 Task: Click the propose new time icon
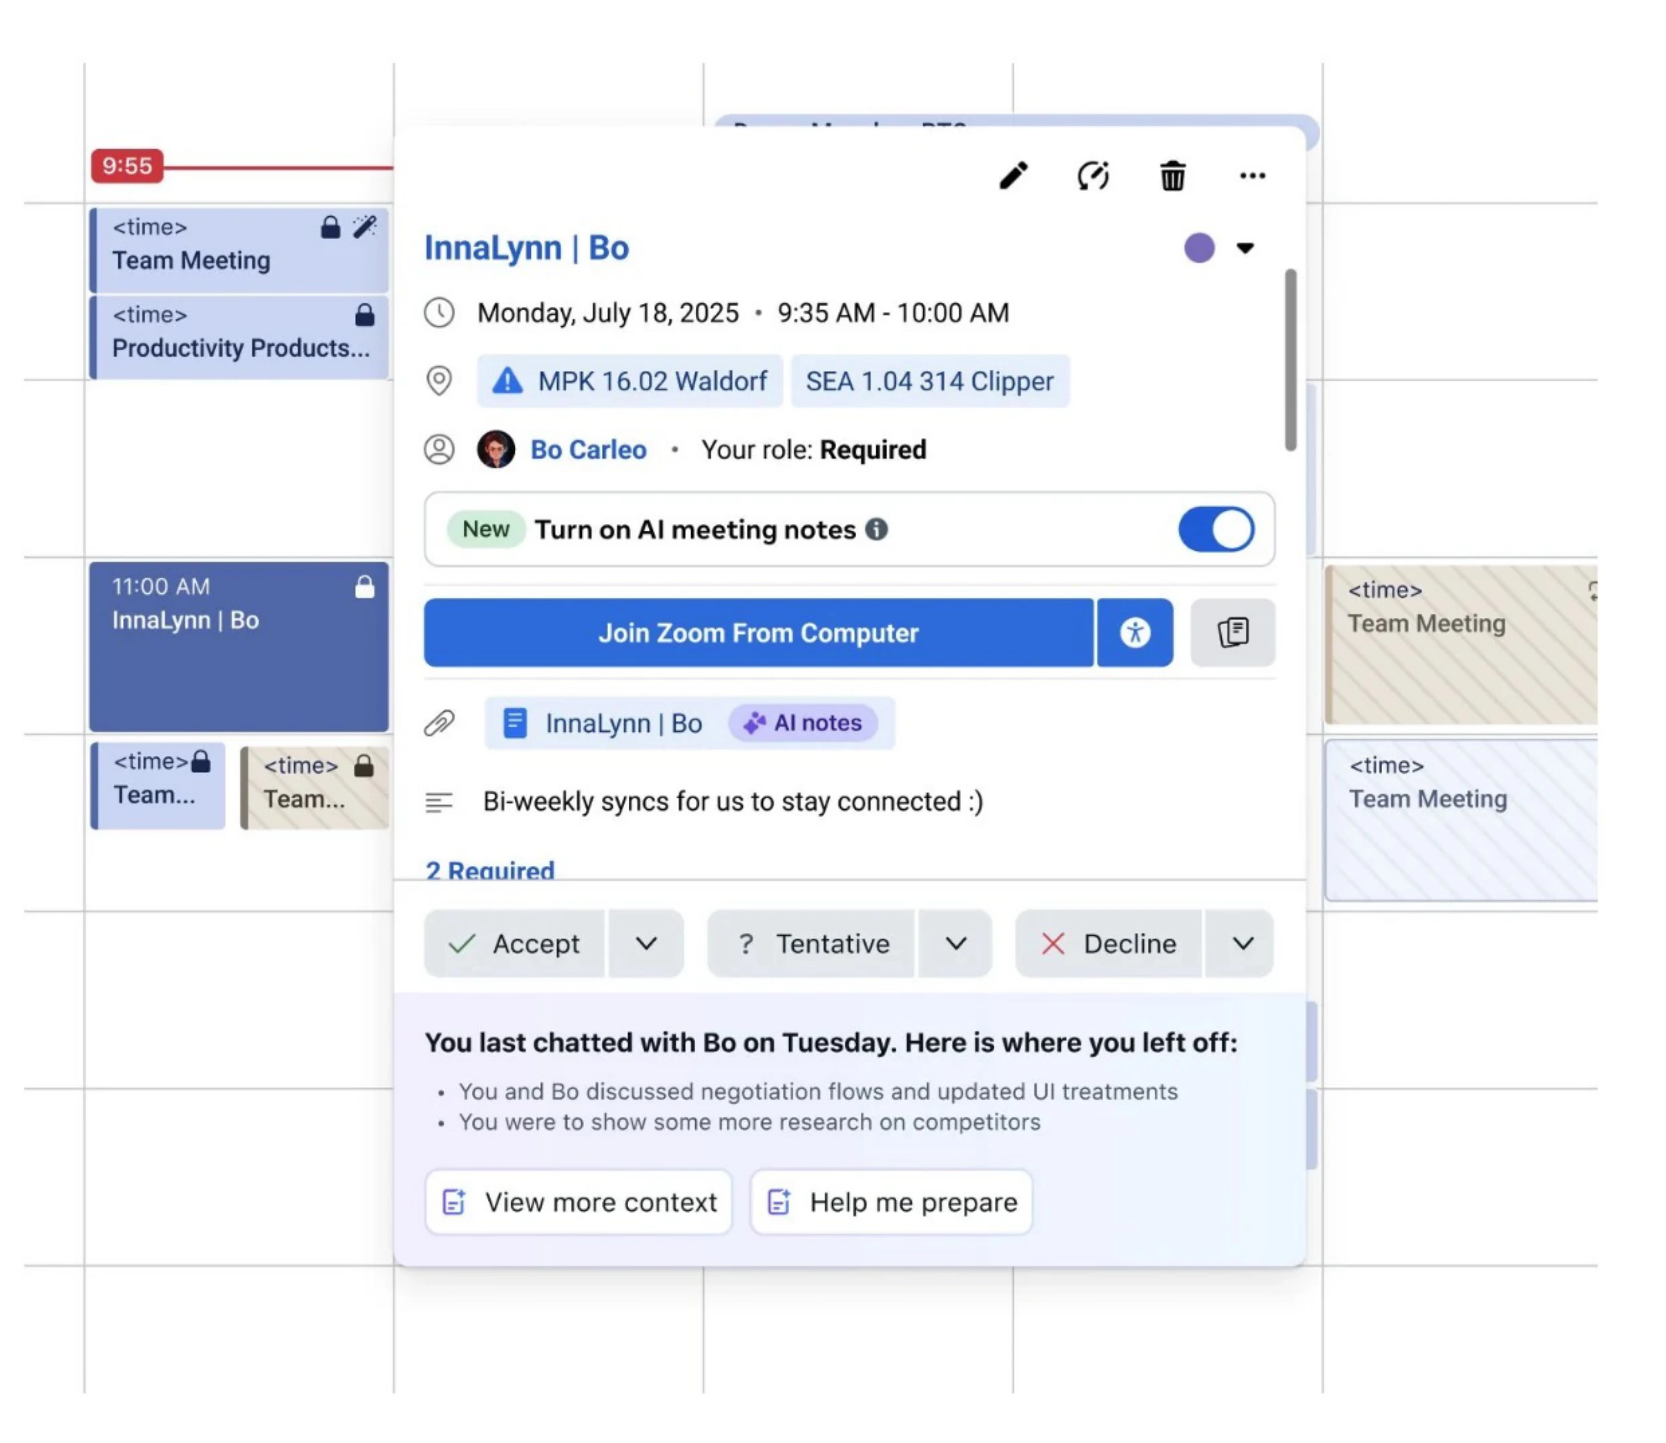(1093, 175)
